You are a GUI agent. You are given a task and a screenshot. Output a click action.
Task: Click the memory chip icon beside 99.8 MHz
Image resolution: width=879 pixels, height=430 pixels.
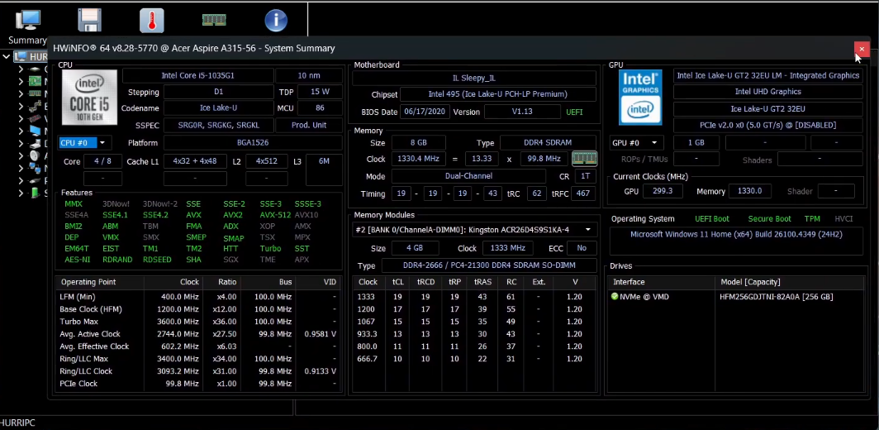tap(584, 158)
